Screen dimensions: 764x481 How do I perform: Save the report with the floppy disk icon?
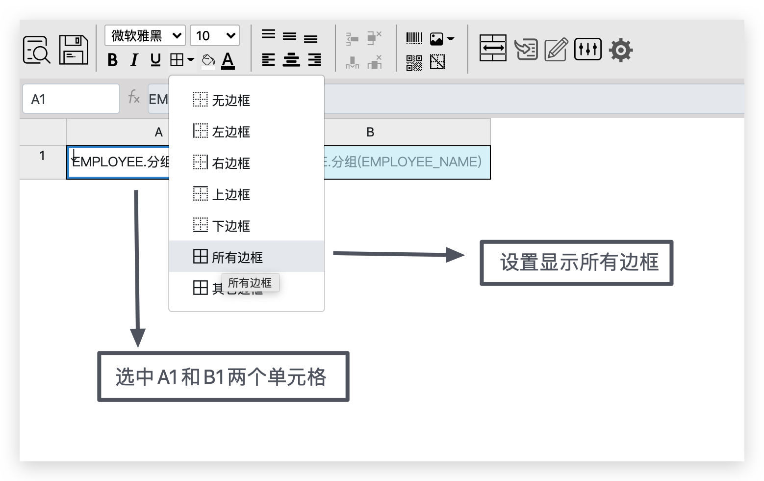[x=74, y=50]
